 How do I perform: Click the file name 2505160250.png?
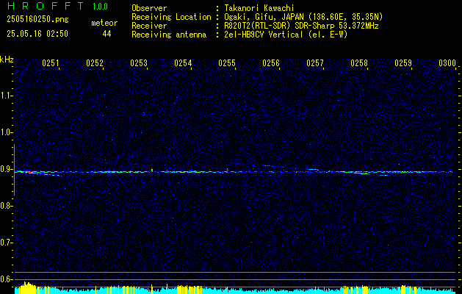tap(37, 20)
